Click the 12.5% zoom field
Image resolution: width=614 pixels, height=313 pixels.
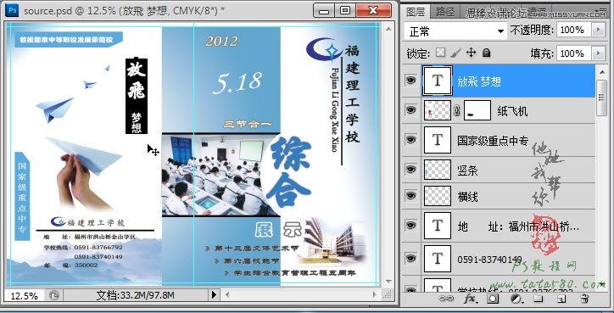(25, 295)
